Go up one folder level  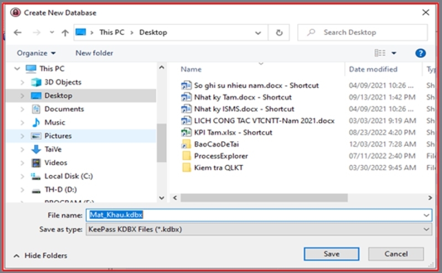[x=65, y=33]
